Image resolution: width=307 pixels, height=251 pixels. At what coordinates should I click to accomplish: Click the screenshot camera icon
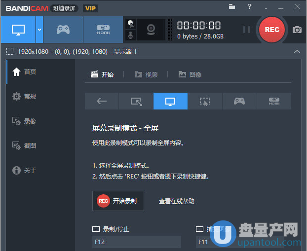coord(297,30)
